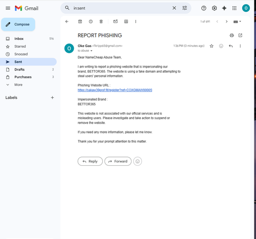Expand the More folders list
Image resolution: width=256 pixels, height=239 pixels.
click(x=28, y=85)
